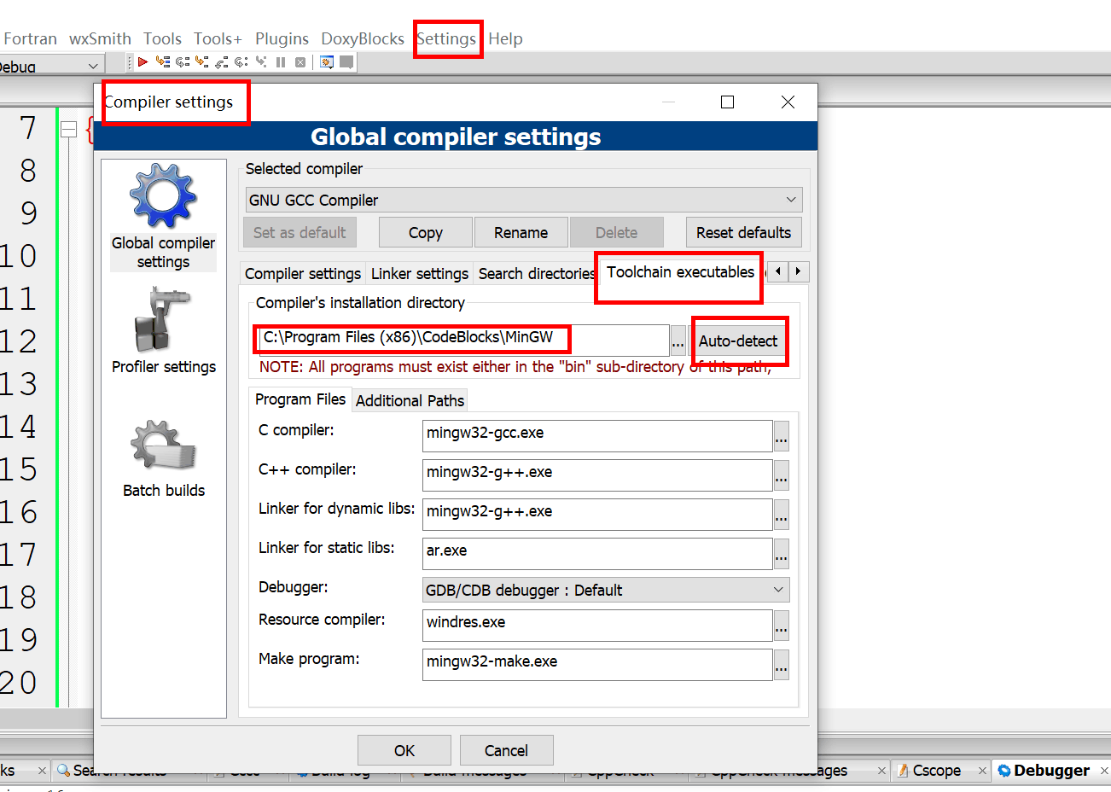The width and height of the screenshot is (1111, 792).
Task: Click the Copy compiler button
Action: 425,232
